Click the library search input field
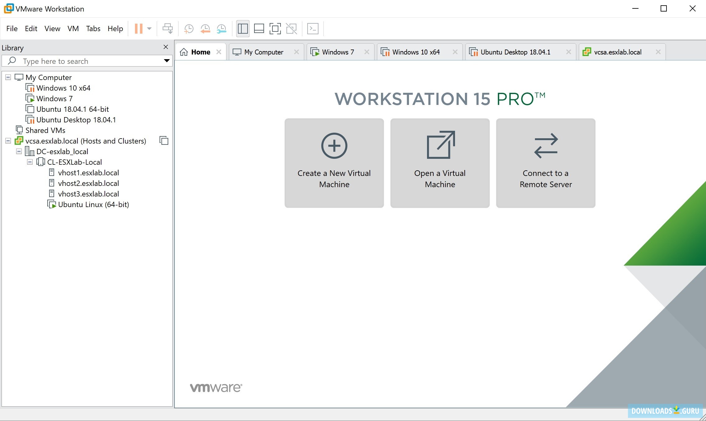This screenshot has height=421, width=706. 88,61
